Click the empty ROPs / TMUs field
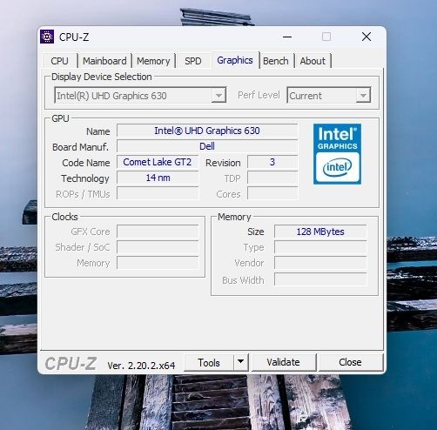 pyautogui.click(x=158, y=193)
